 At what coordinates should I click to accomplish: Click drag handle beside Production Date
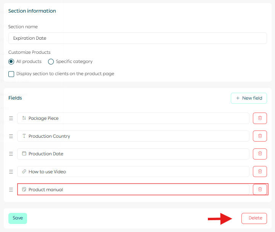(11, 154)
